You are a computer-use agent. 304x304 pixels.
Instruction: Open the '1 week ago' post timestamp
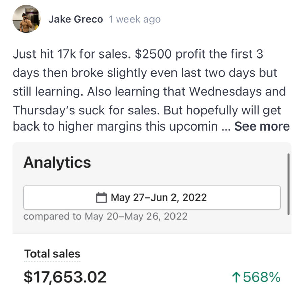(x=135, y=19)
